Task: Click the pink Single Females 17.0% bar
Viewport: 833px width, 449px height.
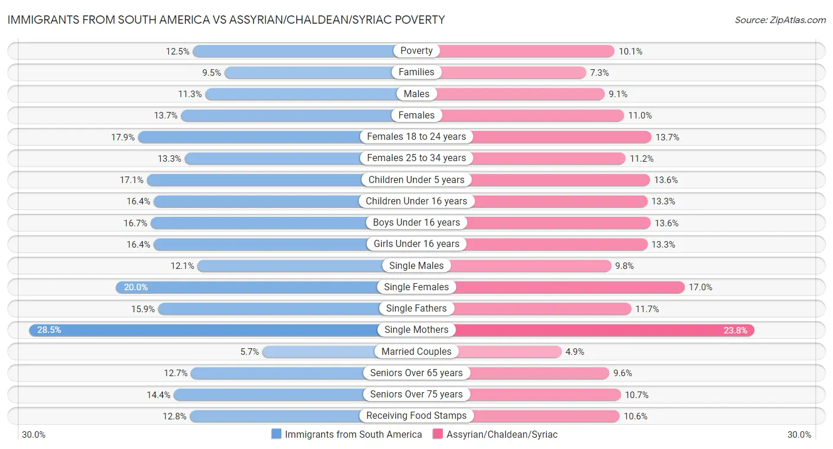Action: [x=569, y=287]
